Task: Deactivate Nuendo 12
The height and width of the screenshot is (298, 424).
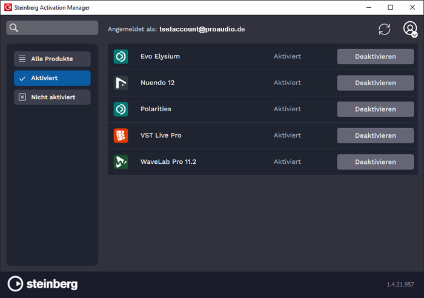Action: click(375, 83)
